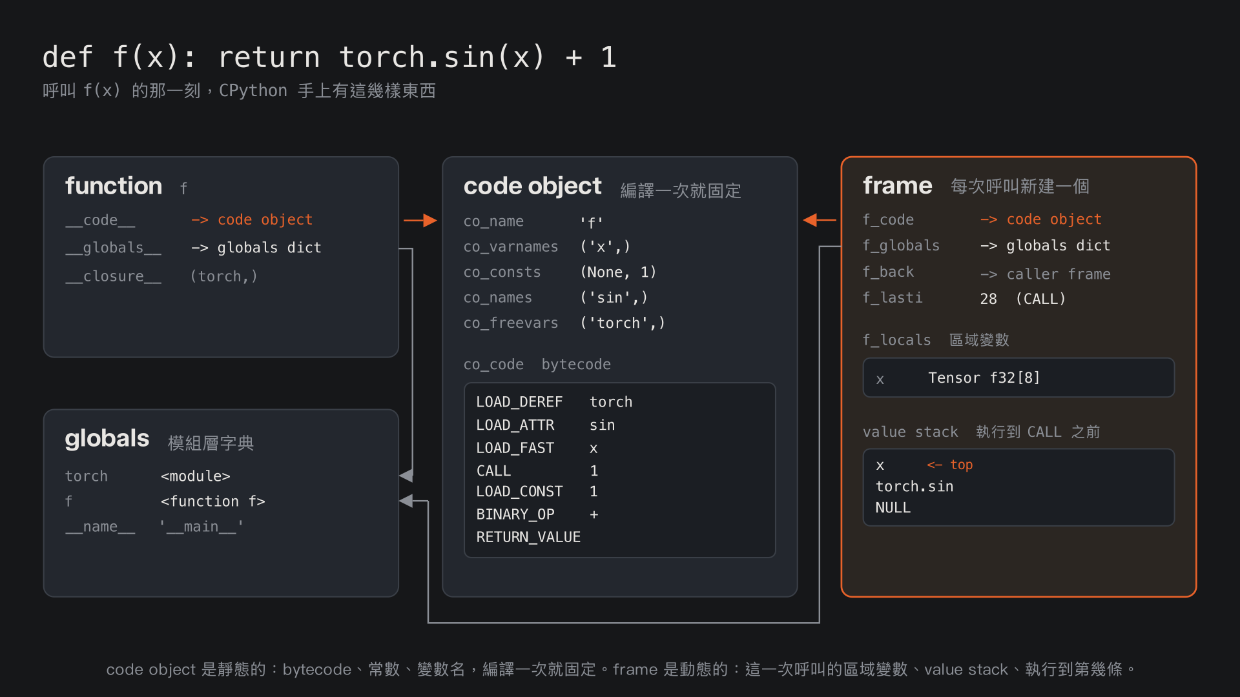This screenshot has width=1240, height=697.
Task: Select the 'co_name' field label
Action: pos(493,221)
